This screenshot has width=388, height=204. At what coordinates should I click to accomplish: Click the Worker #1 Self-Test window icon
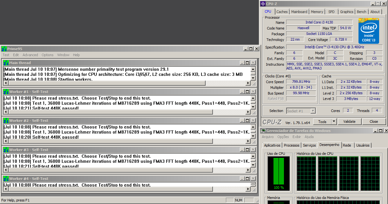(6, 92)
